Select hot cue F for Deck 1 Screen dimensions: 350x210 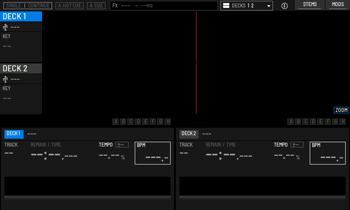pyautogui.click(x=153, y=122)
